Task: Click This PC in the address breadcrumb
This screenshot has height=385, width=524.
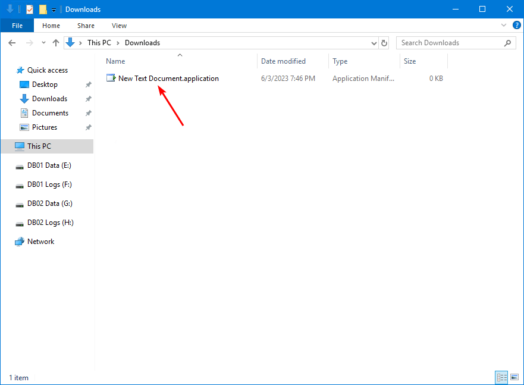Action: click(99, 43)
